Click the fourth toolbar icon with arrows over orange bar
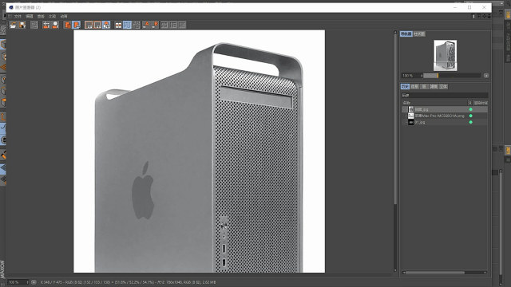511x287 pixels. tap(46, 25)
